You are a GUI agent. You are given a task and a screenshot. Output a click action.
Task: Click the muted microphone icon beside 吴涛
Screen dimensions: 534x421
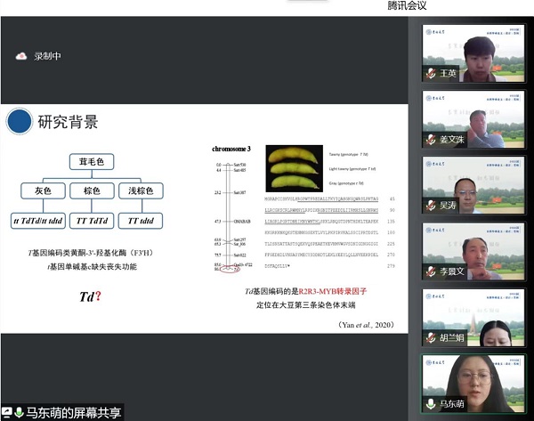tap(430, 205)
